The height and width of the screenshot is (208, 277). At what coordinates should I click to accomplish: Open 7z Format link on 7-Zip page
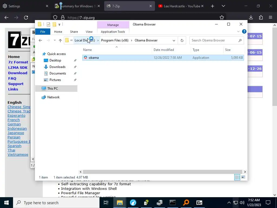coord(18,62)
